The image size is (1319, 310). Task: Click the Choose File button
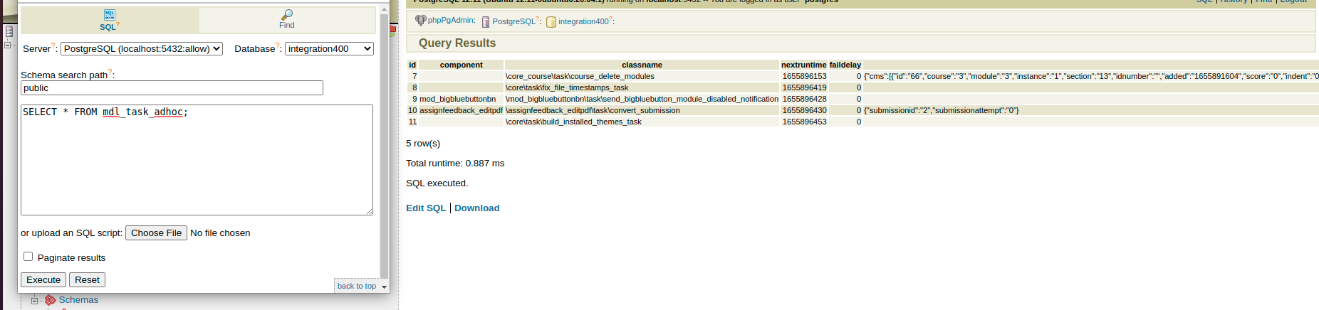click(x=156, y=233)
